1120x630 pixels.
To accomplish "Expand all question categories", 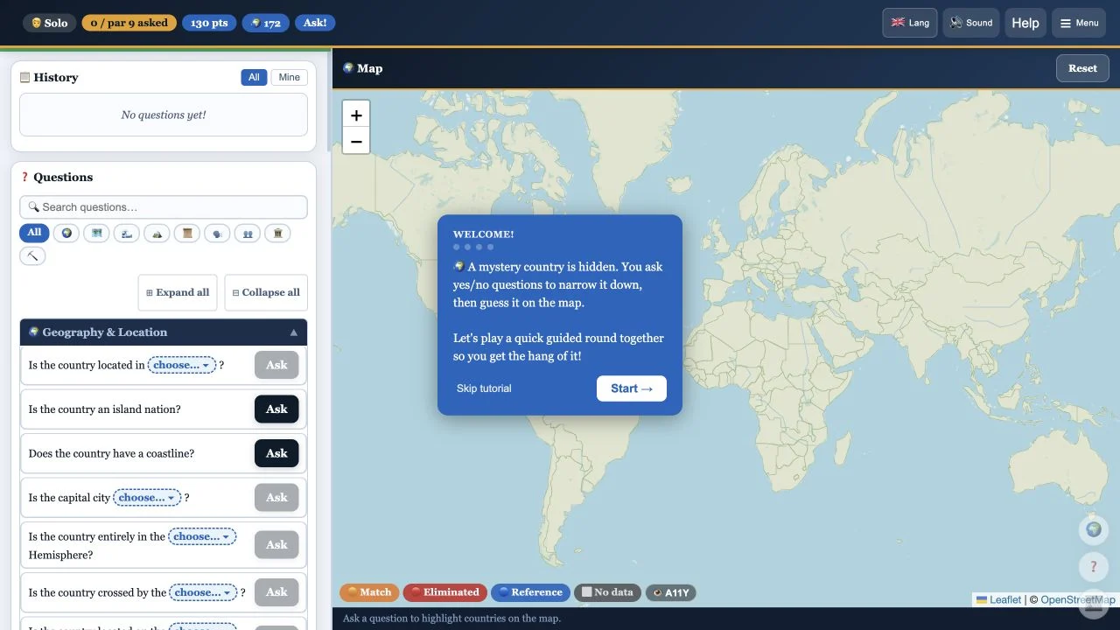I will [x=178, y=292].
